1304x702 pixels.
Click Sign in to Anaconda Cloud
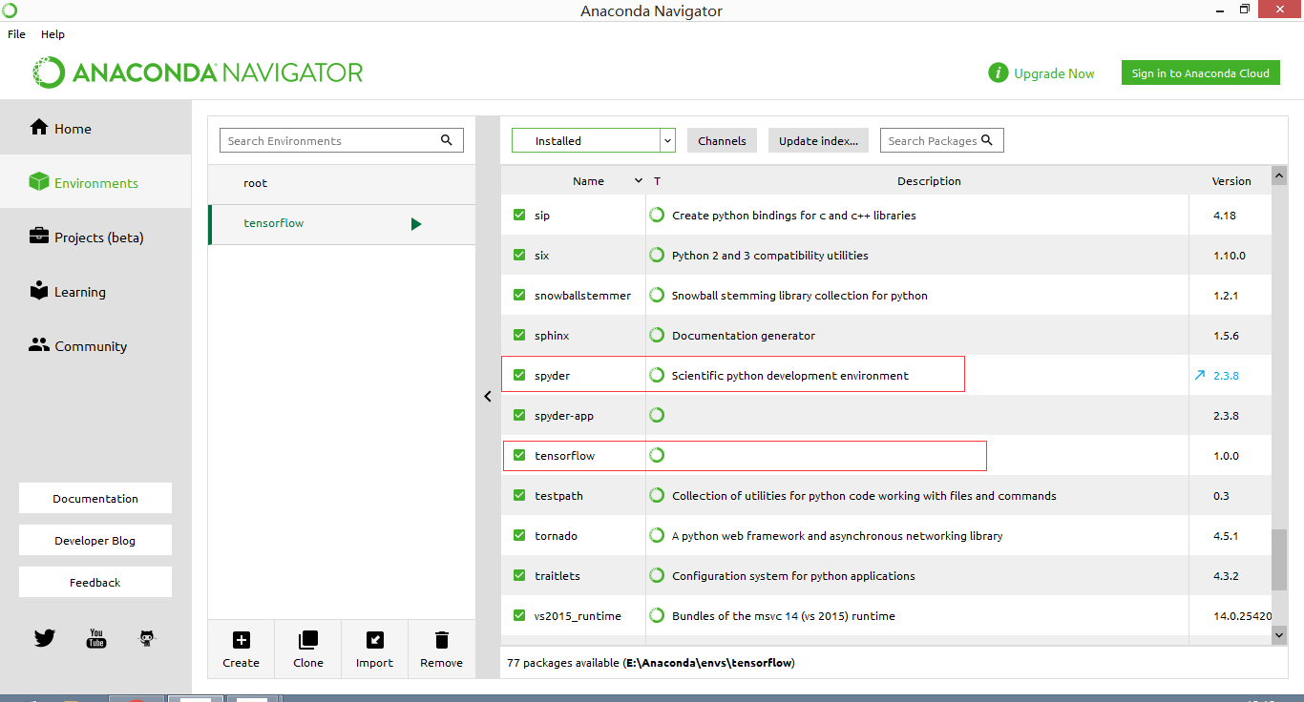click(1200, 72)
